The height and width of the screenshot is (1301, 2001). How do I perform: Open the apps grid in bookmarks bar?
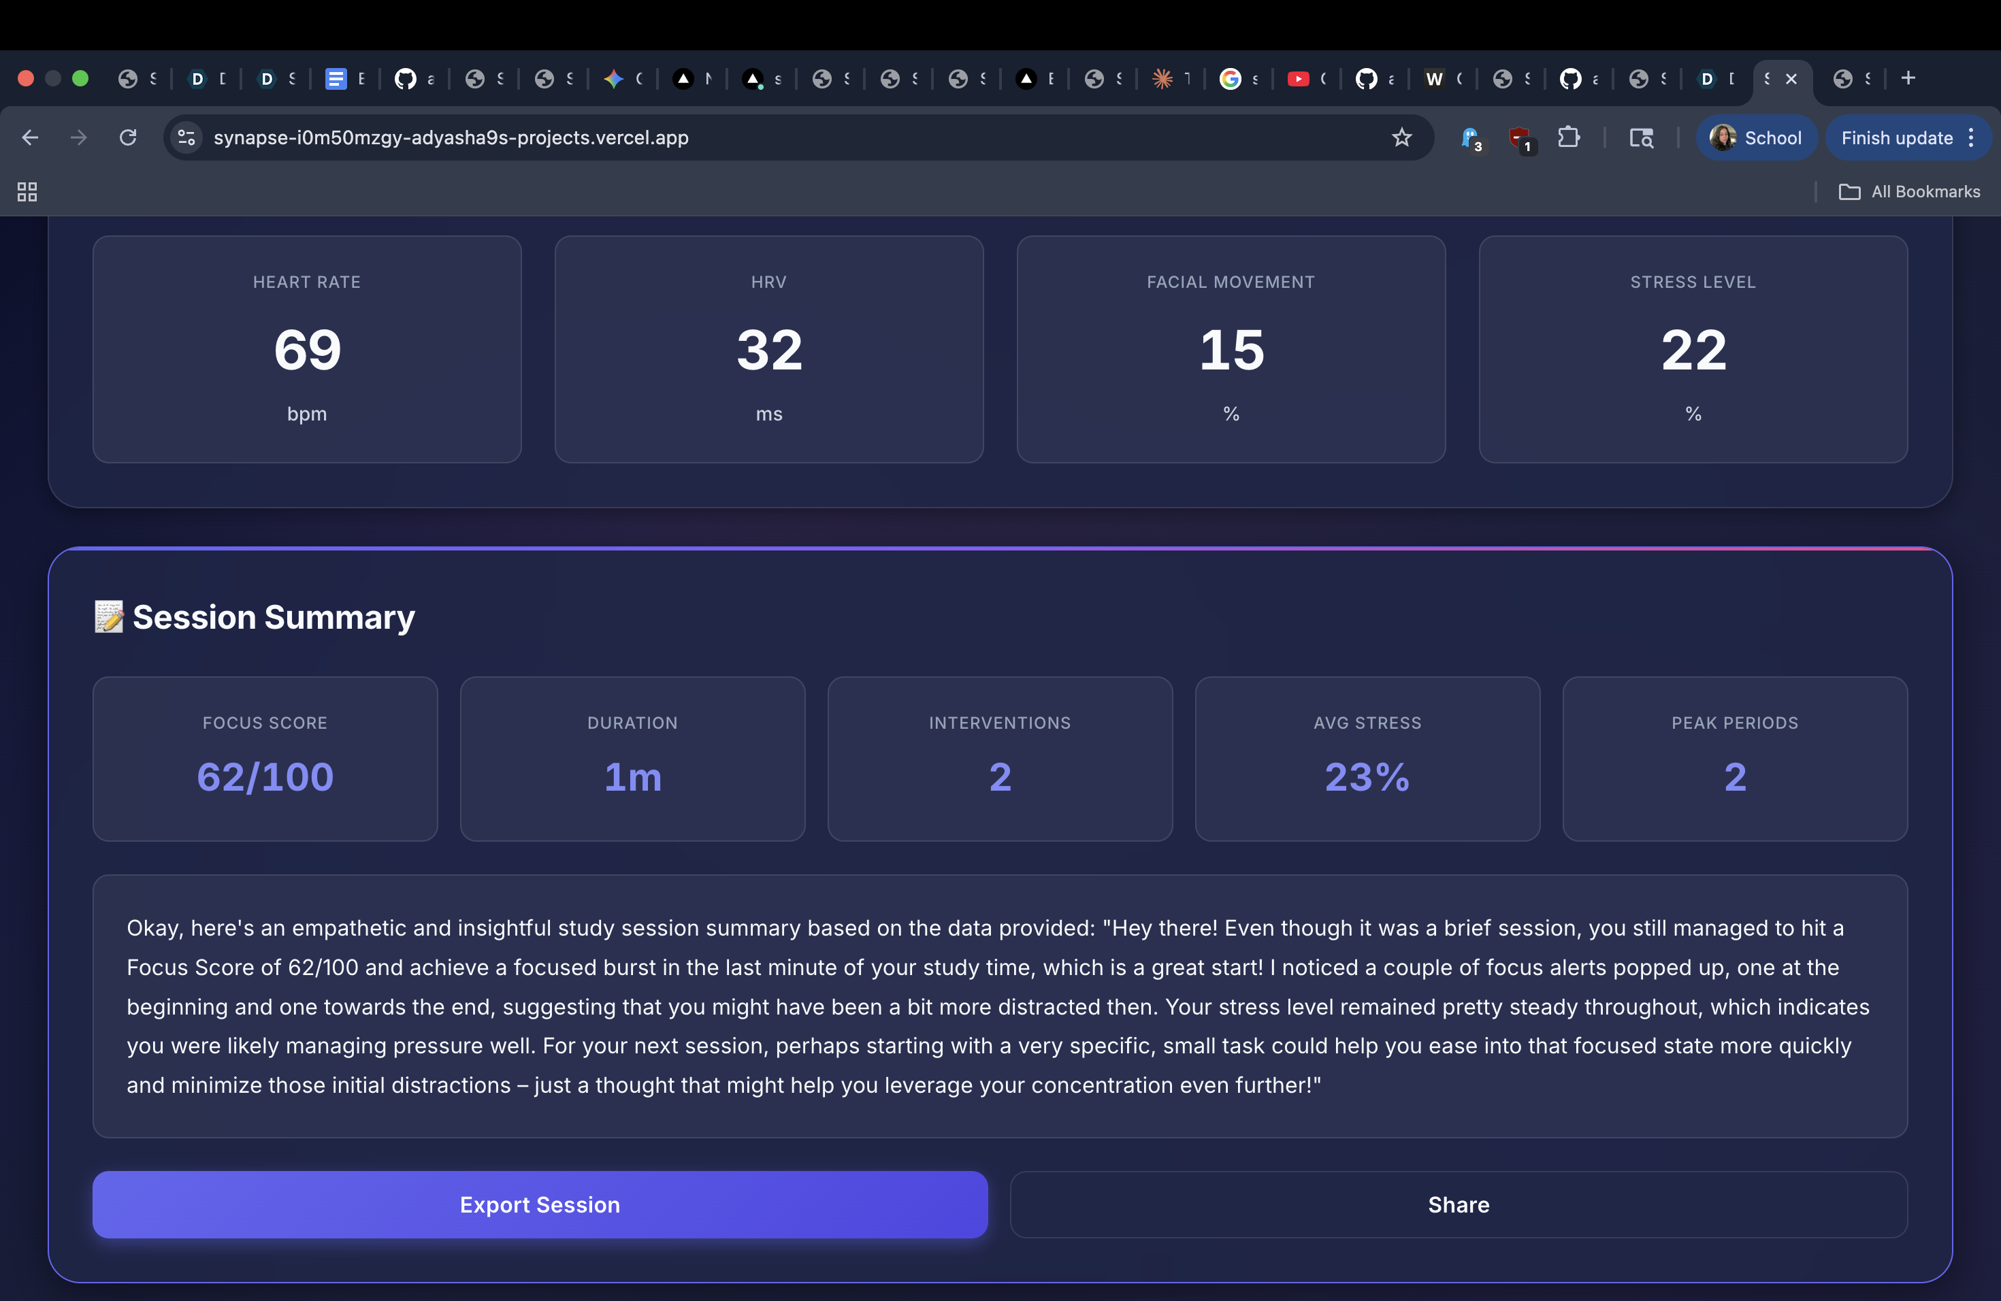(x=27, y=192)
